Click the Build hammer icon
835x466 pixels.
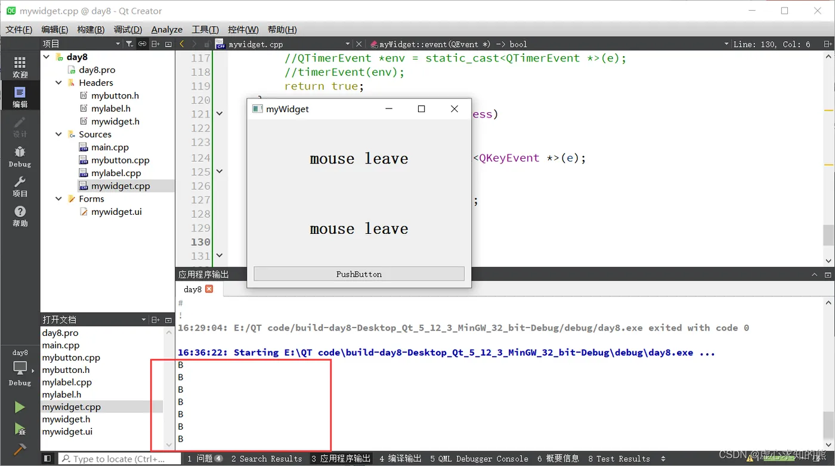tap(20, 449)
